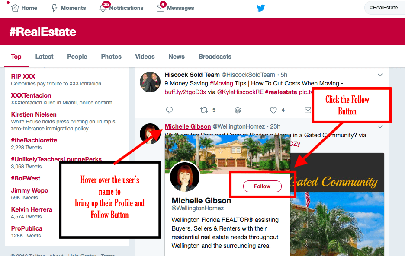Select the Top tab
405x256 pixels.
[x=16, y=57]
